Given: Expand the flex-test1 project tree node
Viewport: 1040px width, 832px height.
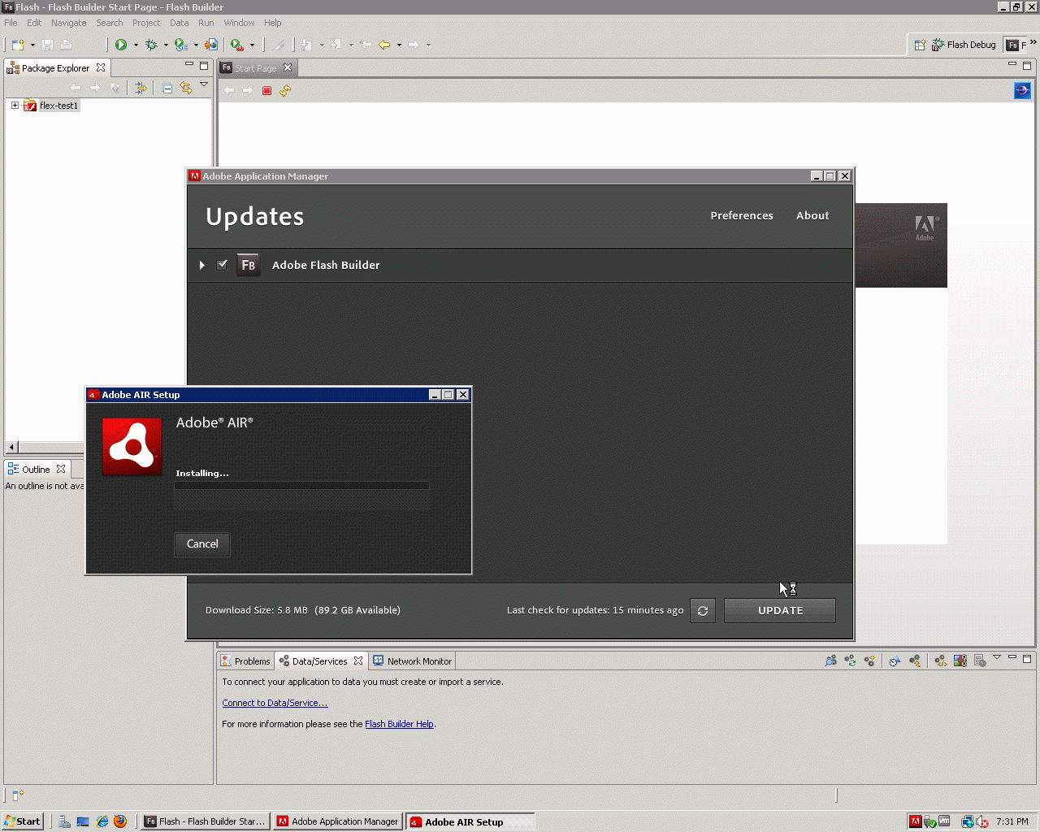Looking at the screenshot, I should point(15,106).
